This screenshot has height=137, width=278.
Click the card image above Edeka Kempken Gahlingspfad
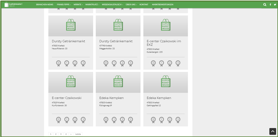pyautogui.click(x=166, y=82)
